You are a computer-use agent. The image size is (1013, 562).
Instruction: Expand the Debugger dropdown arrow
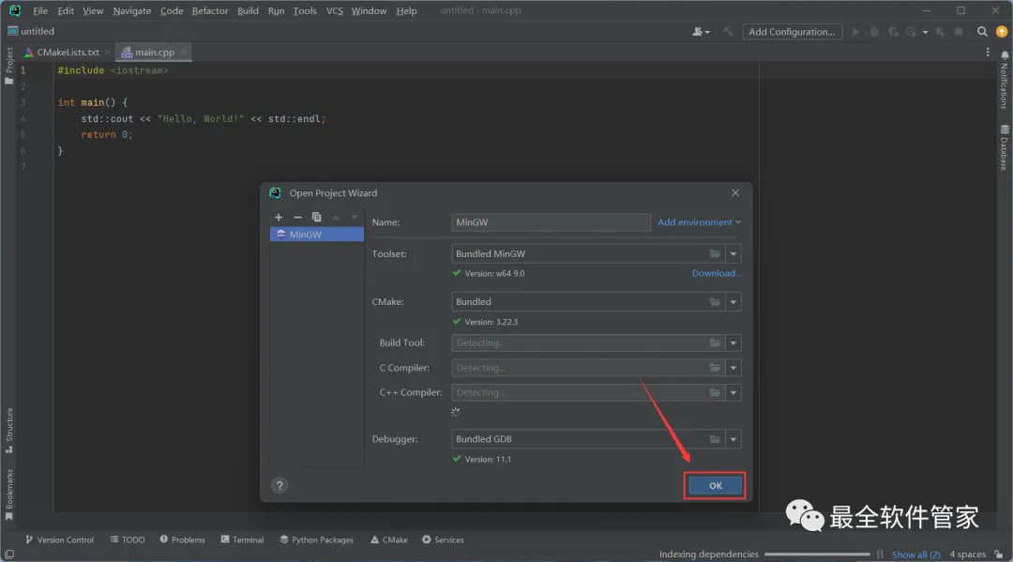(x=733, y=439)
